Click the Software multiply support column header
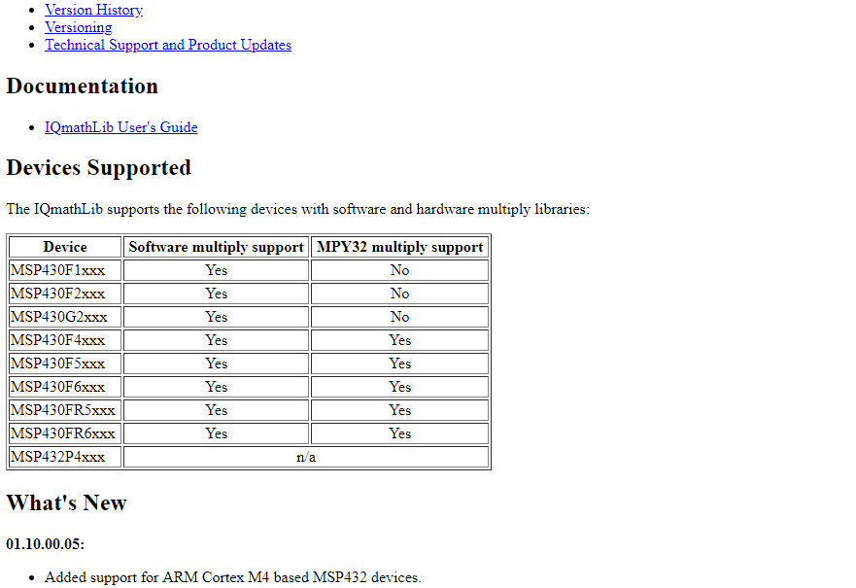856x588 pixels. (x=216, y=247)
